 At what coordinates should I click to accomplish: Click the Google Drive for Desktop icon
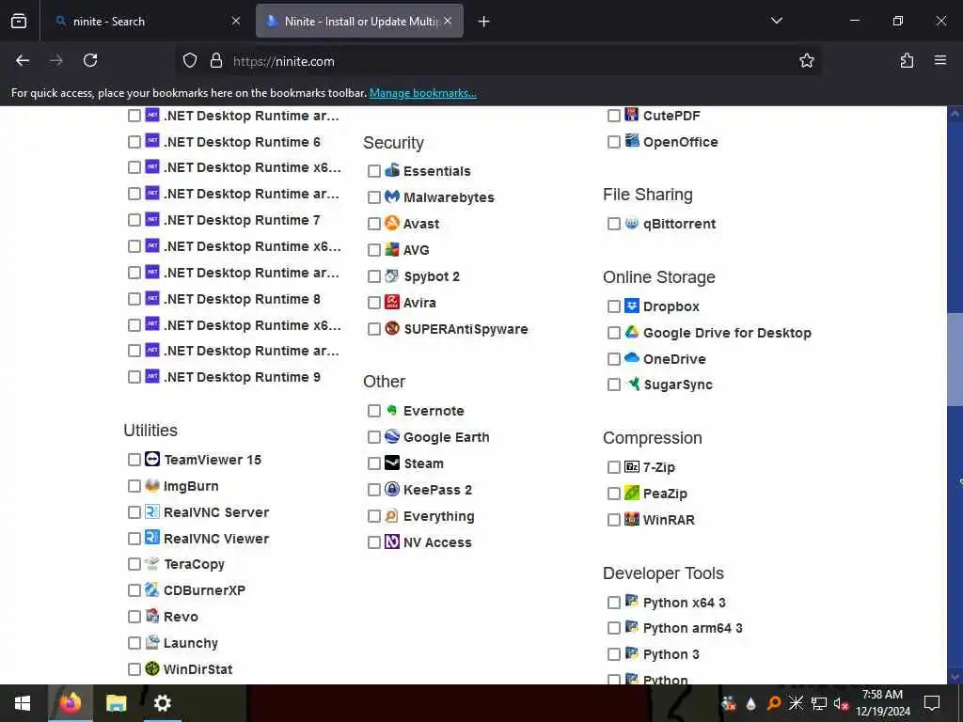coord(631,332)
